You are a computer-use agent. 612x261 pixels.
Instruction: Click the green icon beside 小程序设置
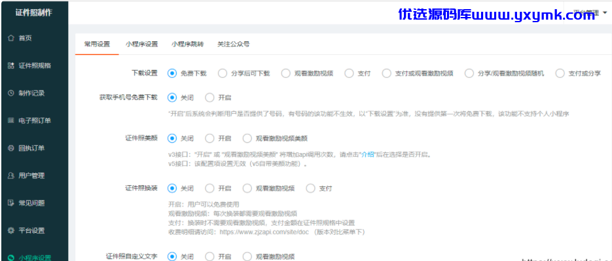click(x=11, y=258)
